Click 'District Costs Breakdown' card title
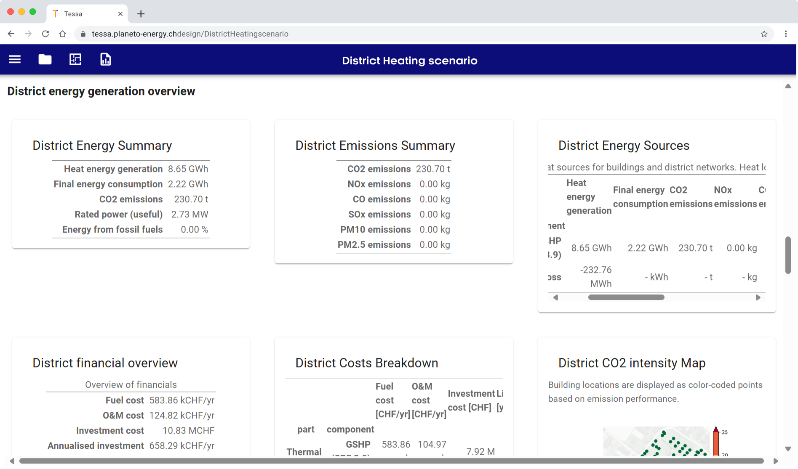This screenshot has width=798, height=469. tap(367, 363)
